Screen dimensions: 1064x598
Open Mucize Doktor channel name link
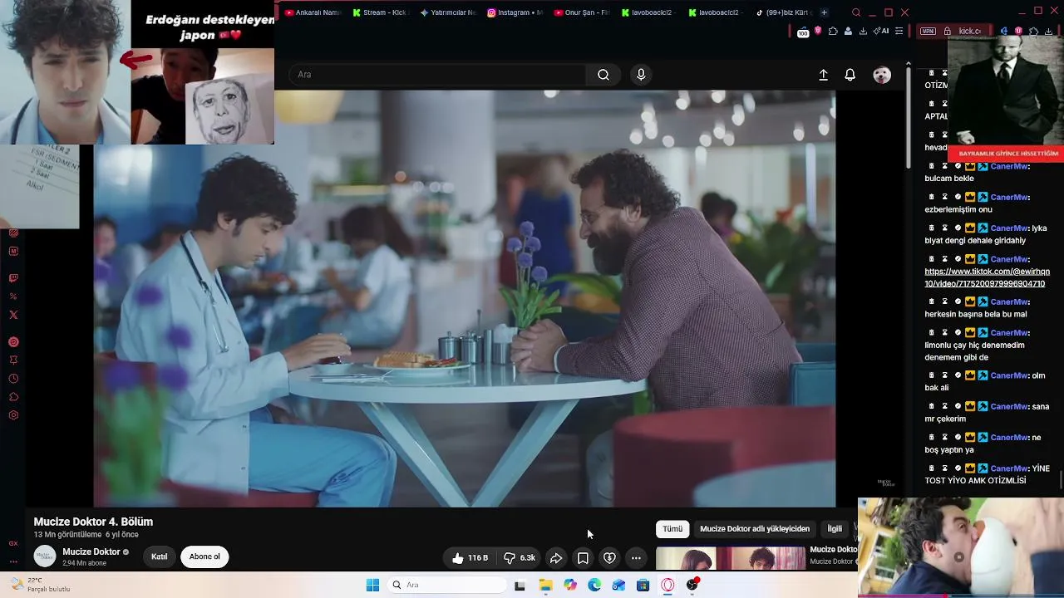[x=91, y=552]
